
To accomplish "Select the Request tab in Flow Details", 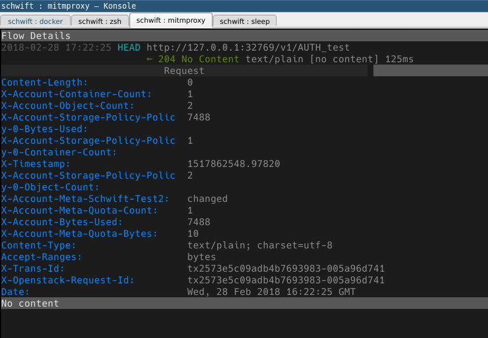I will [x=184, y=70].
